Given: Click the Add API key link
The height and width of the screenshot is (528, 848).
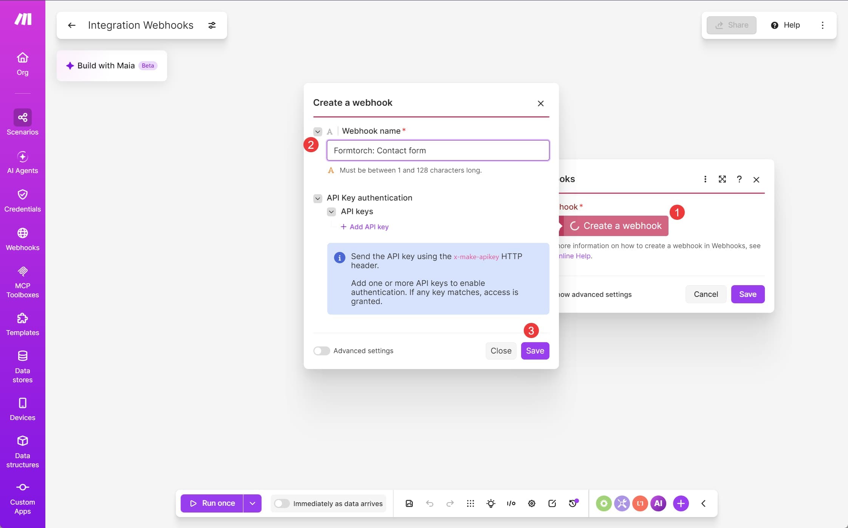Looking at the screenshot, I should (x=365, y=227).
